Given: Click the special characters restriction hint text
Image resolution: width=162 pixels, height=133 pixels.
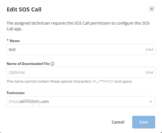Looking at the screenshot, I should [x=69, y=82].
